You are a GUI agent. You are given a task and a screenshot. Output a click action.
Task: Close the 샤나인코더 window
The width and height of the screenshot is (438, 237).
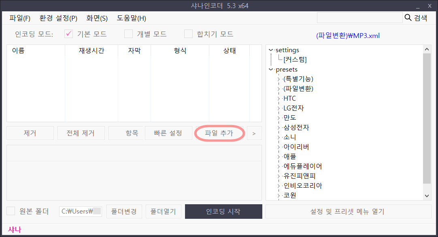click(x=429, y=6)
